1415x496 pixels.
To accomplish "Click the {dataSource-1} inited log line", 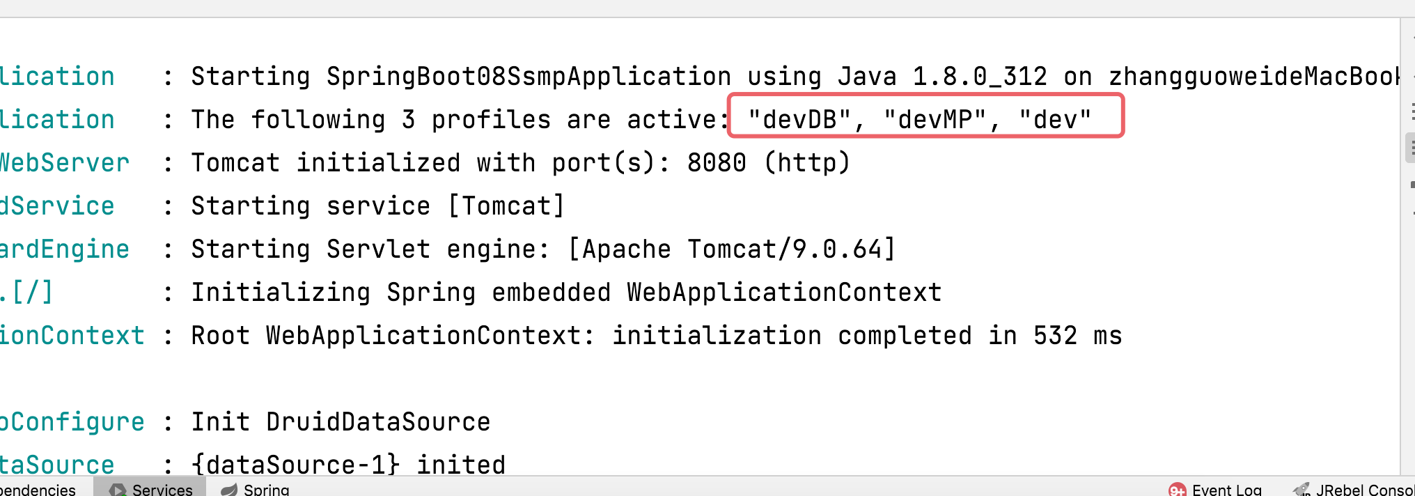I will (x=349, y=465).
